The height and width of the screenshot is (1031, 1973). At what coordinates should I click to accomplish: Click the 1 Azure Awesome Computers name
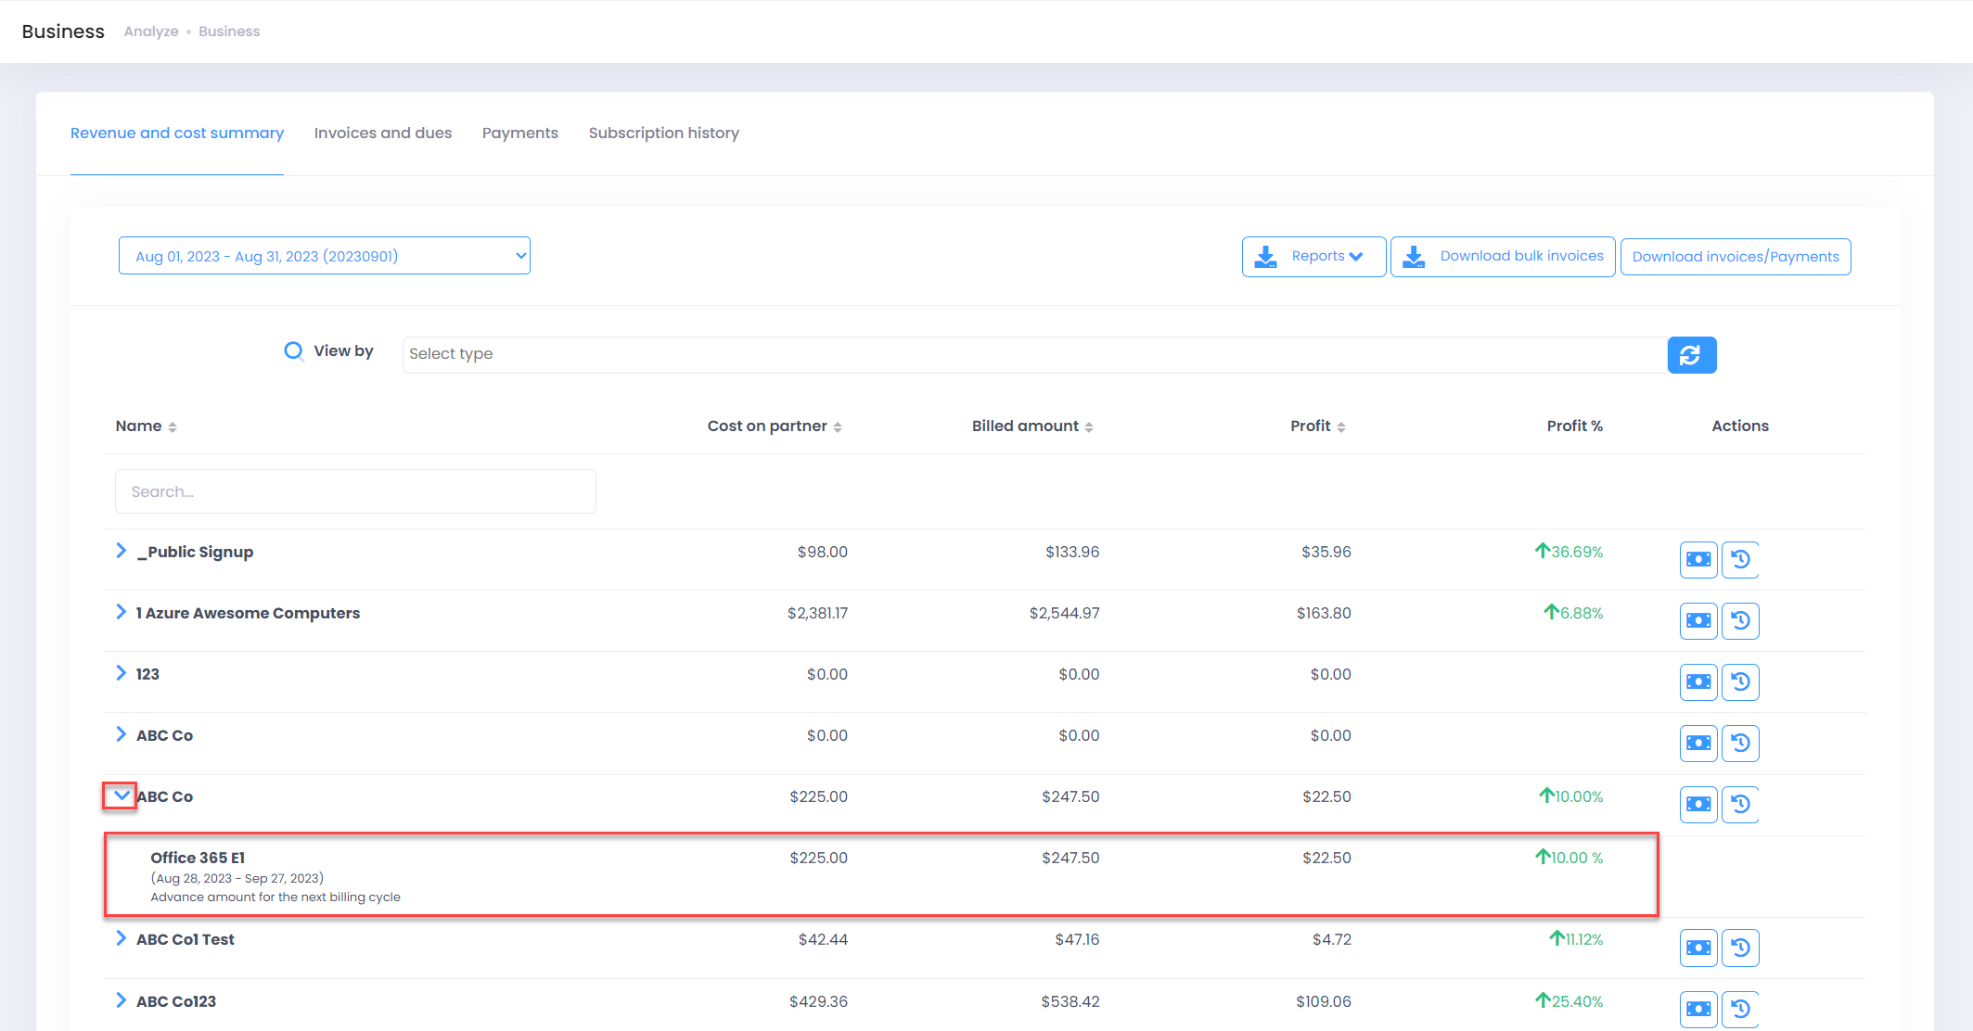click(x=248, y=613)
